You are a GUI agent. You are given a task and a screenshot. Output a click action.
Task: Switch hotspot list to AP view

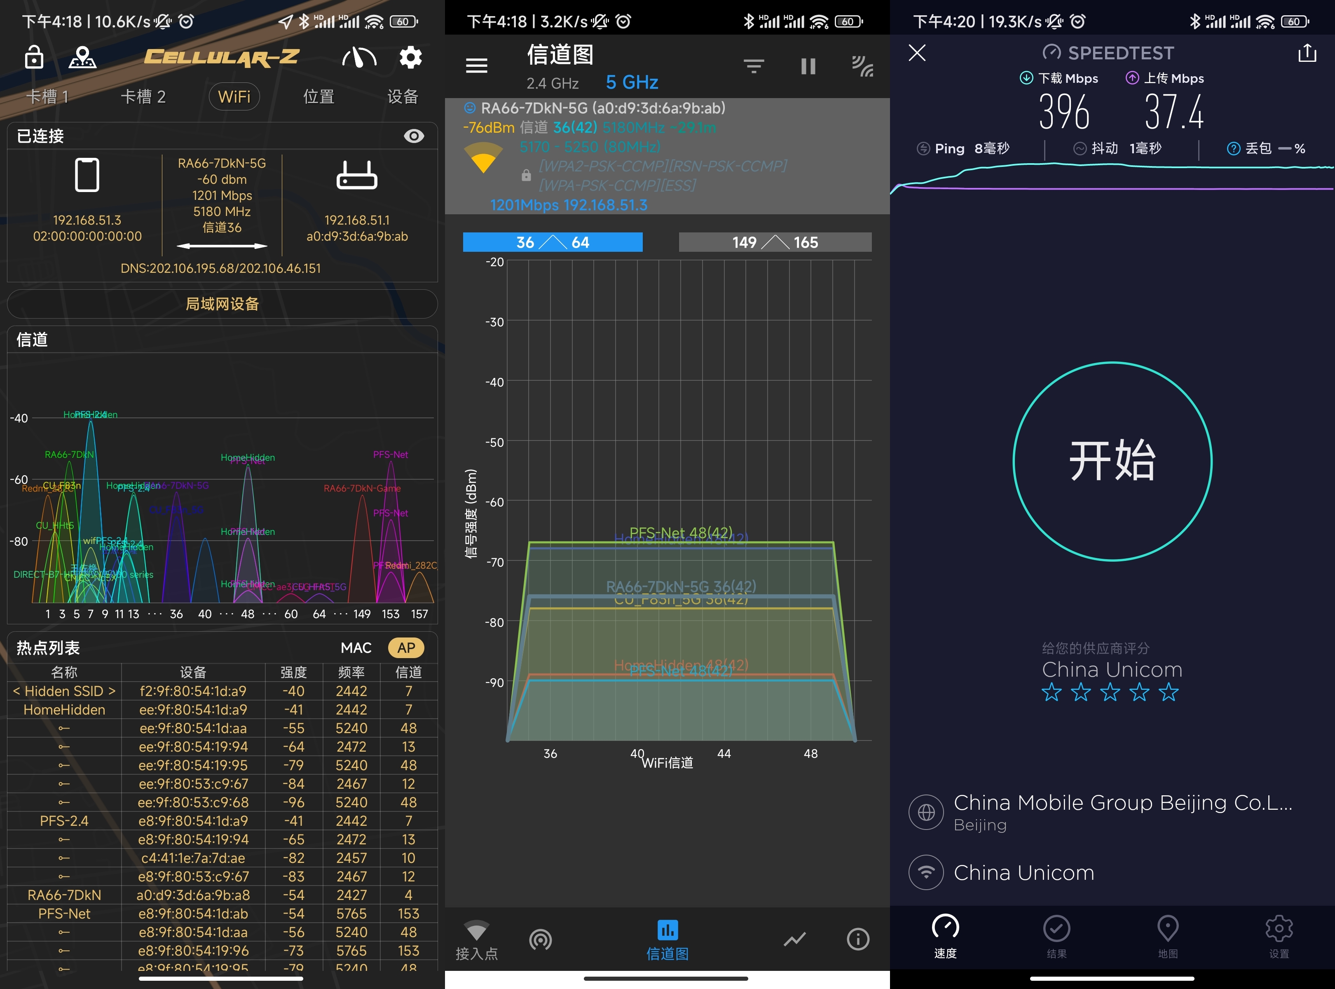click(x=407, y=647)
